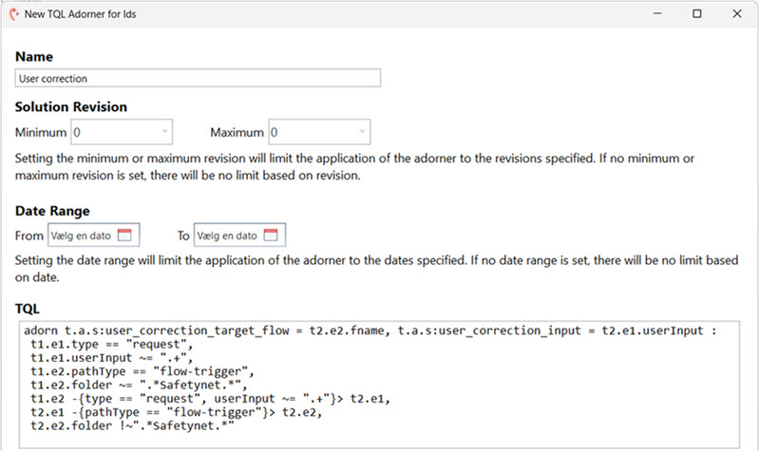Click the 'New TQL Adorner for Ids' title text
Viewport: 759px width, 452px height.
click(x=82, y=14)
